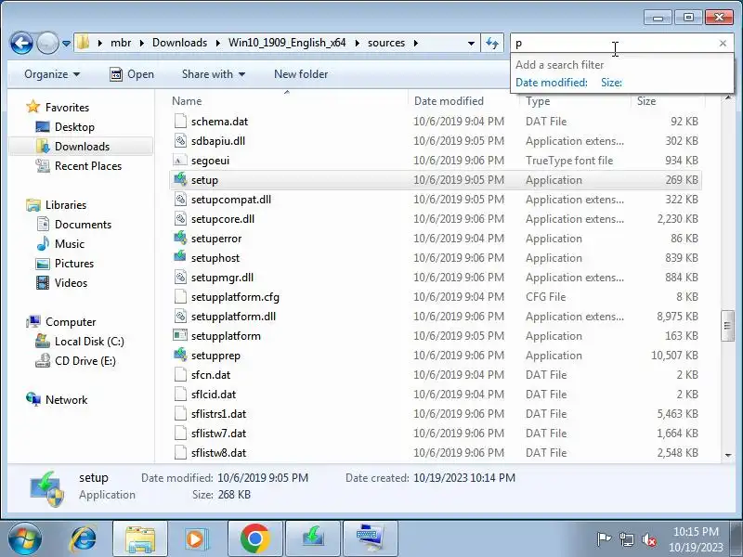Image resolution: width=743 pixels, height=557 pixels.
Task: Launch Google Chrome from taskbar
Action: pos(254,538)
